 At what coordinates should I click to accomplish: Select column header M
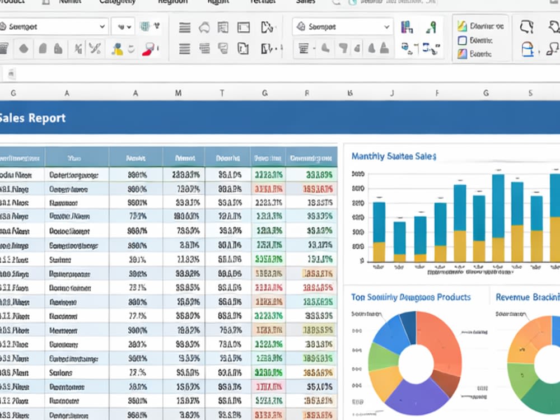click(x=178, y=93)
